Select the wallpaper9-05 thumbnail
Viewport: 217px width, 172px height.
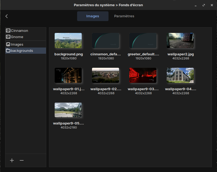click(x=68, y=110)
